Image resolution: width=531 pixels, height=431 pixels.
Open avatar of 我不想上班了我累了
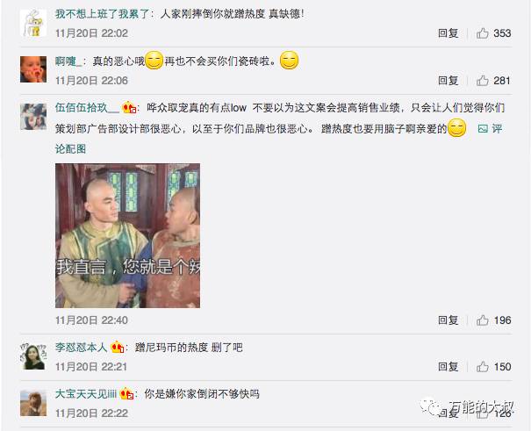33,23
